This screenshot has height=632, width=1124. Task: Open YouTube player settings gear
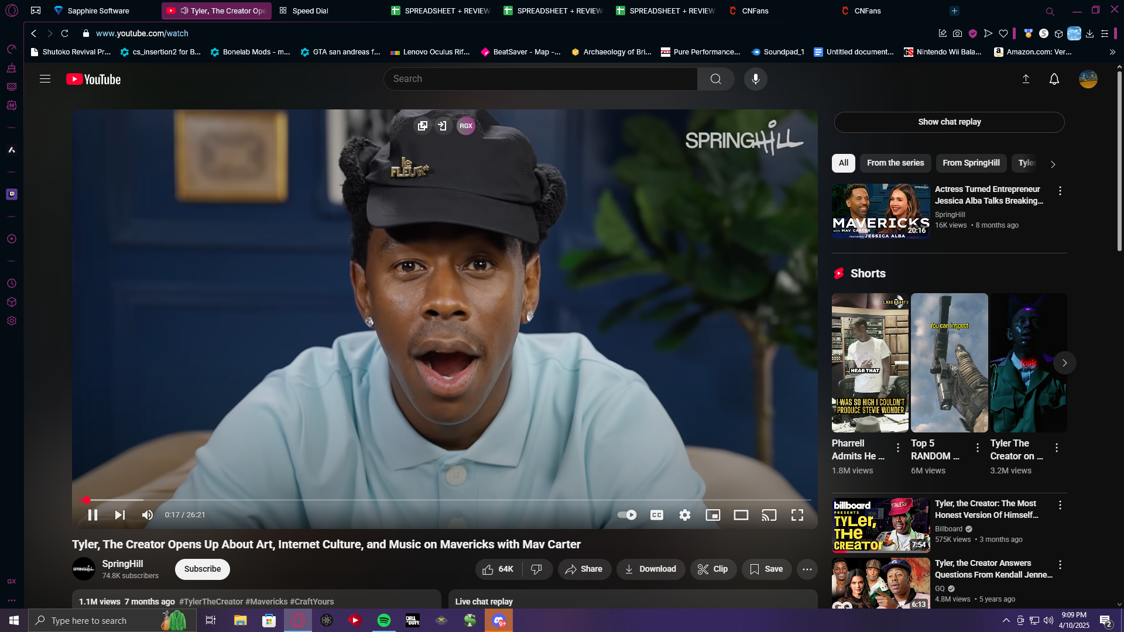684,515
